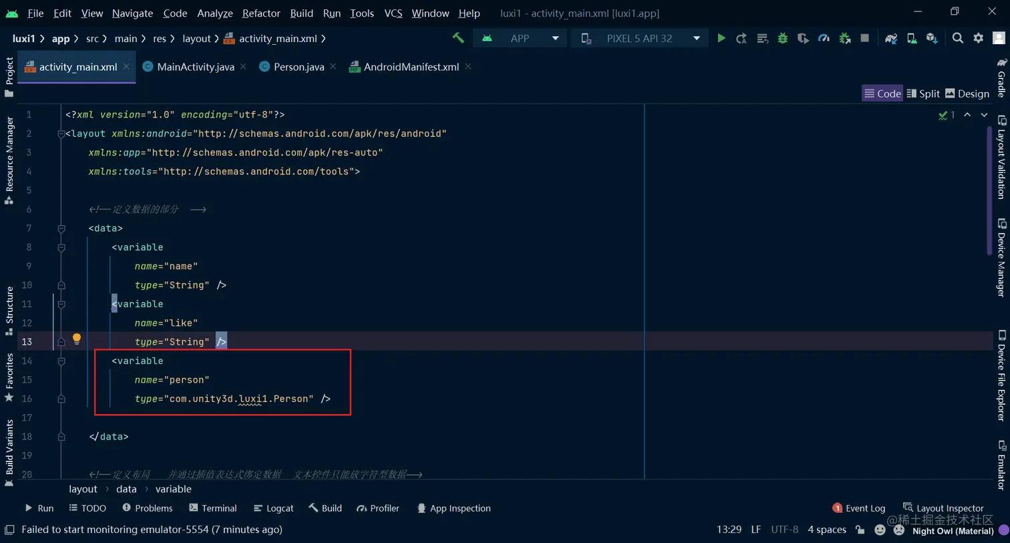The width and height of the screenshot is (1010, 543).
Task: Go to next highlighted problem arrow
Action: point(984,115)
